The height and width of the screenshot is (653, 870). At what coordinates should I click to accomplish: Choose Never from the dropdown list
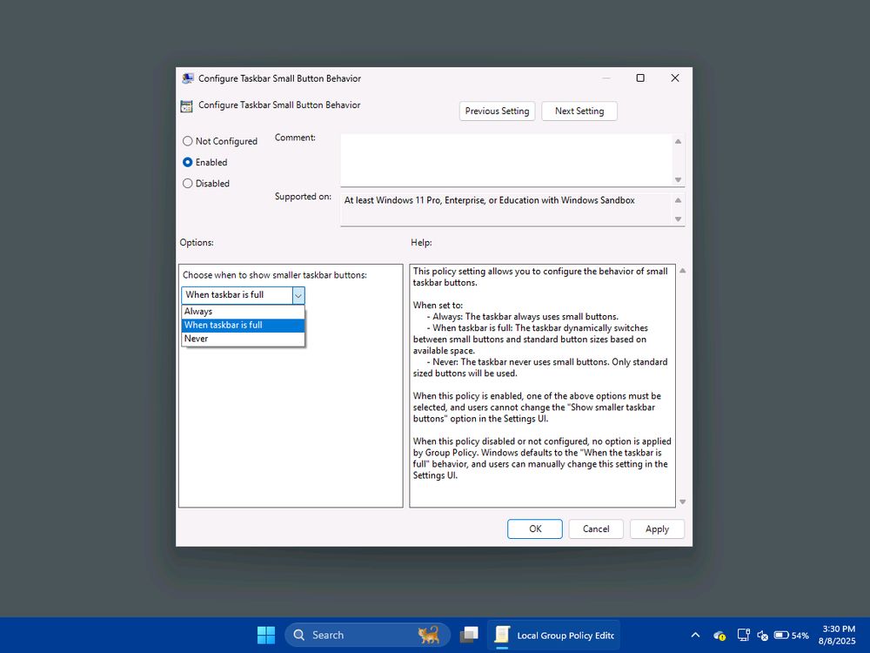[243, 339]
